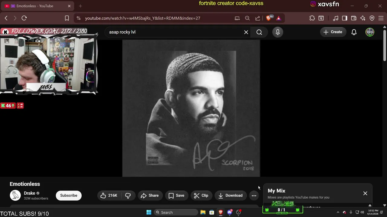Click the My Mix playlist title
The image size is (387, 217).
click(276, 191)
